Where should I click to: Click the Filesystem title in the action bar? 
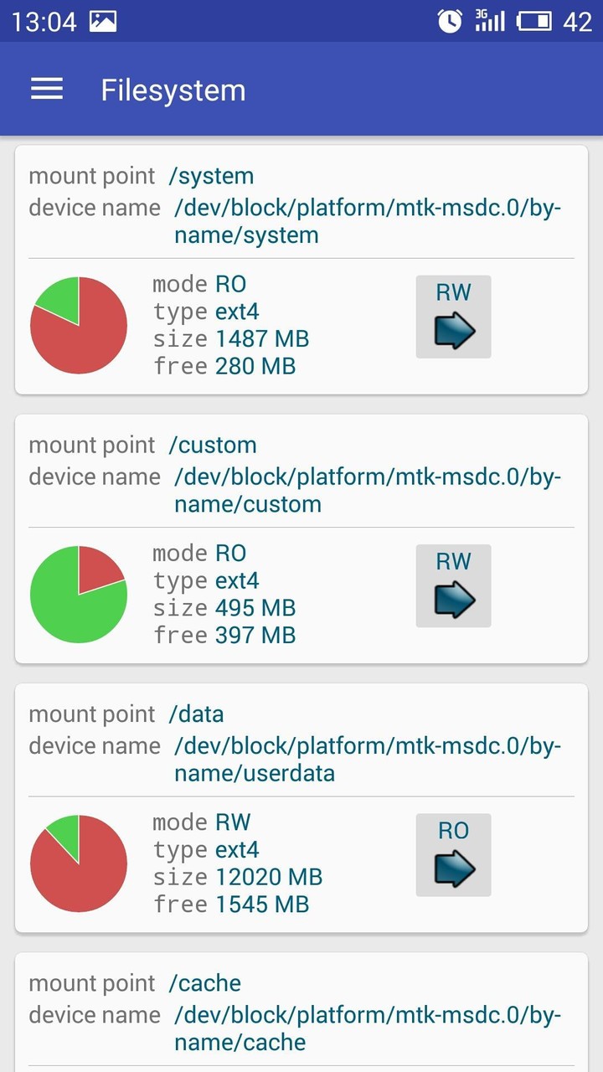tap(172, 89)
